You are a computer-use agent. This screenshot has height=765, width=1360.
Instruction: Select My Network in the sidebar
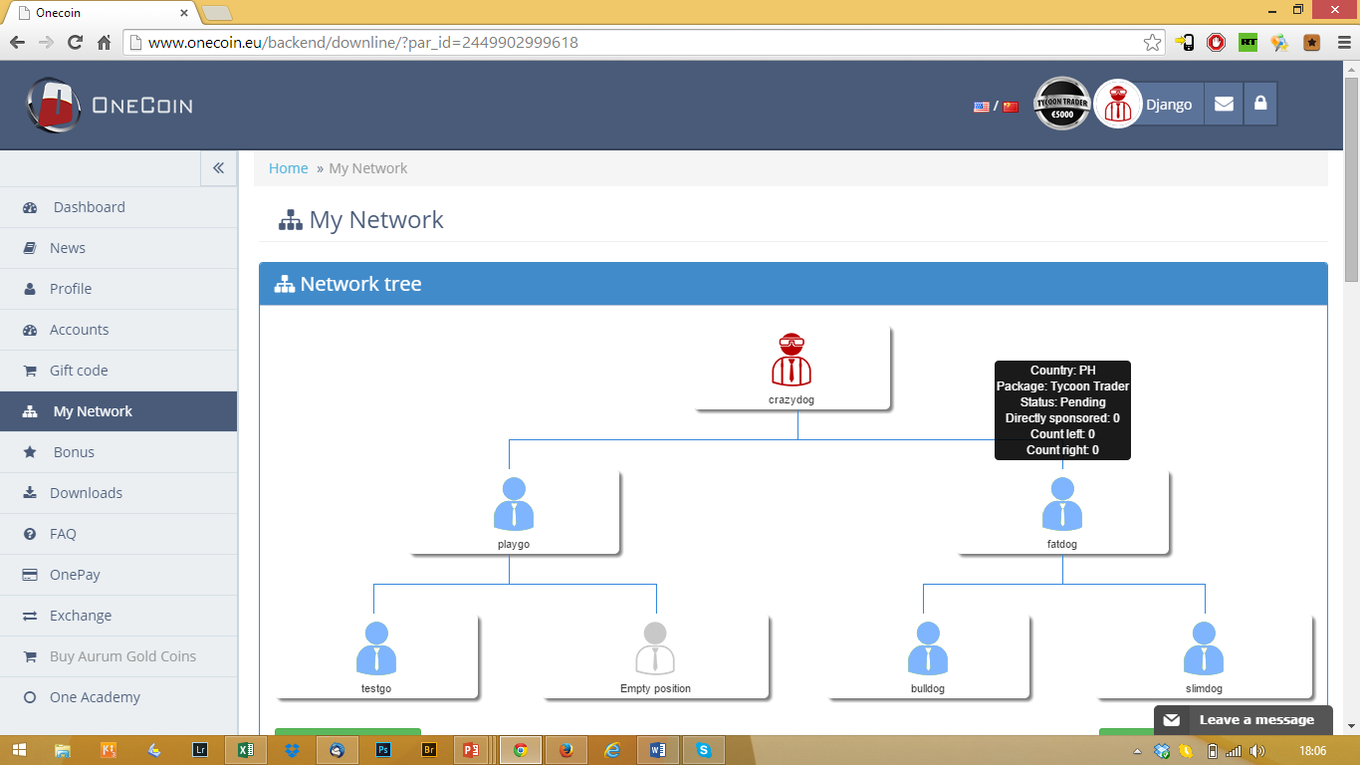click(x=118, y=411)
